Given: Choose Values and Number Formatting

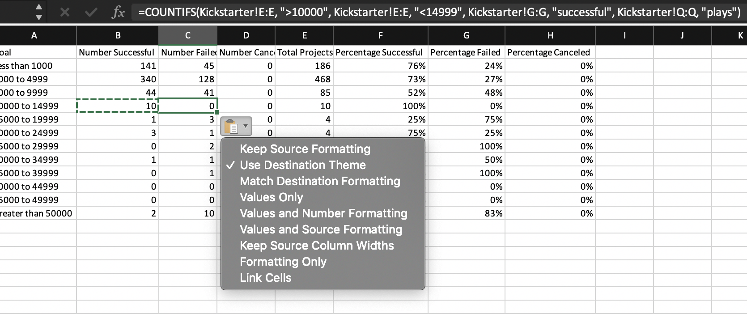Looking at the screenshot, I should coord(323,213).
